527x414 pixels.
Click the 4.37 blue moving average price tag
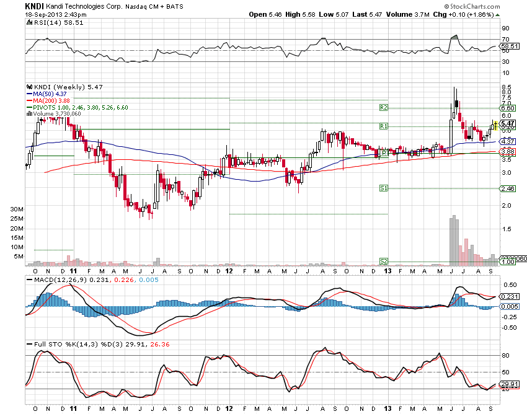click(x=508, y=141)
